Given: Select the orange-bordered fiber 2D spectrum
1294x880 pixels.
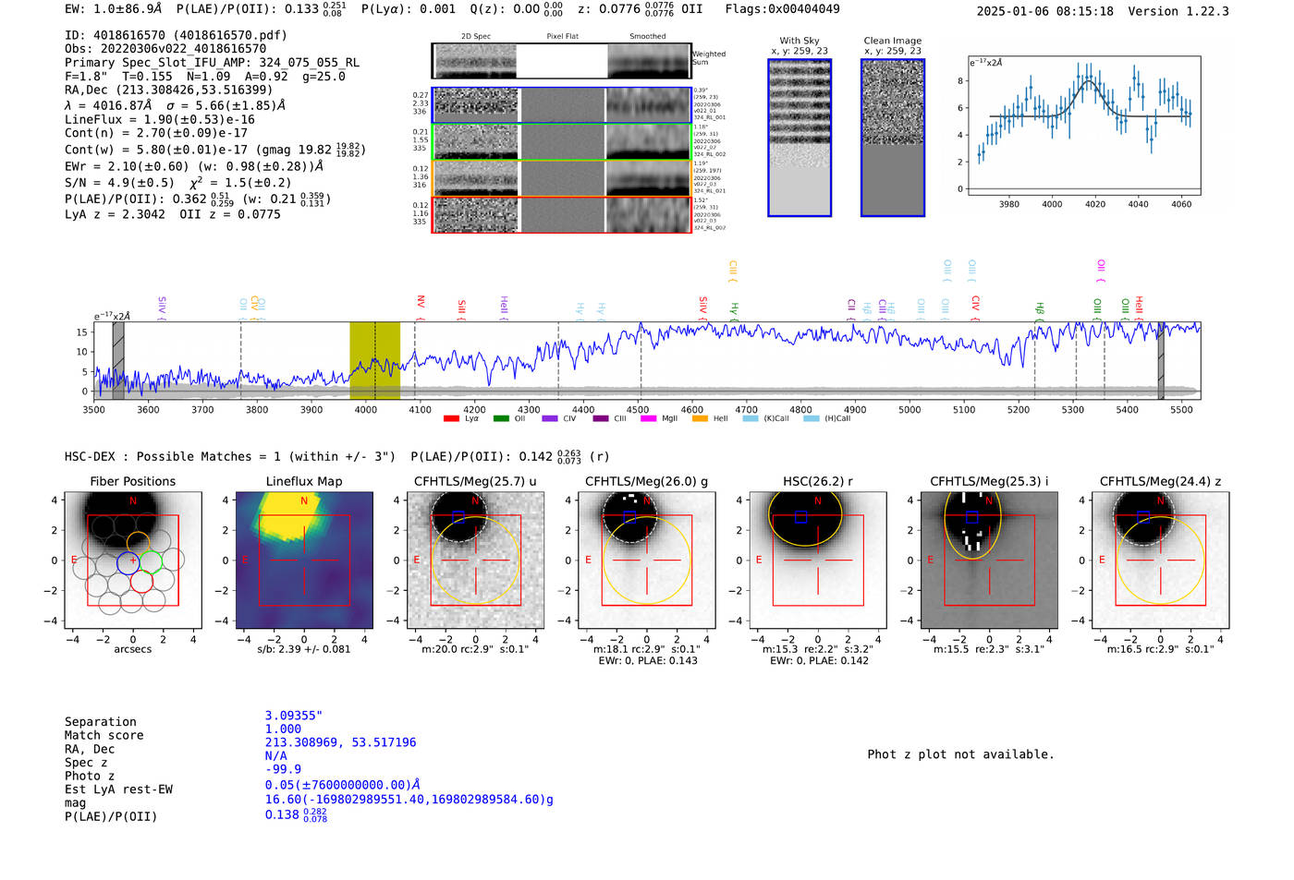Looking at the screenshot, I should [561, 178].
